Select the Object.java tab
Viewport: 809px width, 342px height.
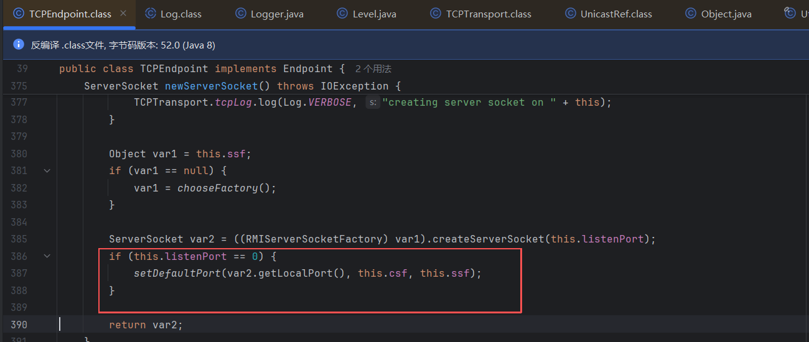point(726,14)
